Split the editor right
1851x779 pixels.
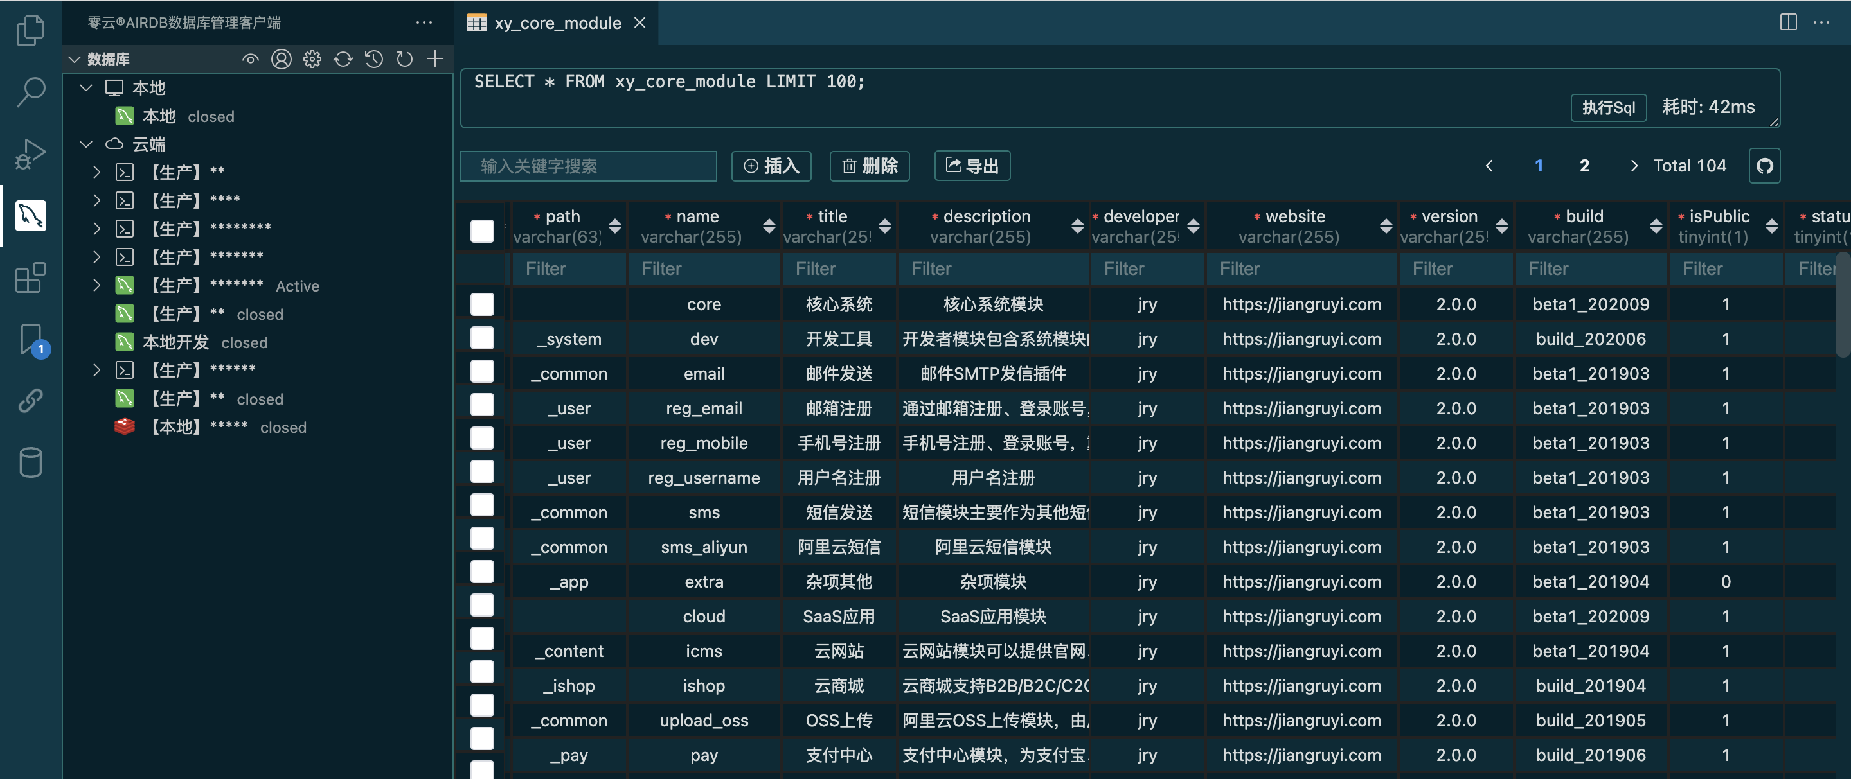click(1789, 22)
